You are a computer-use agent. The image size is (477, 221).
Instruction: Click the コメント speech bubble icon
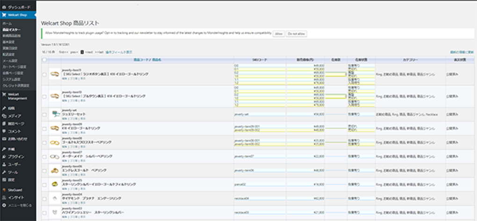click(4, 131)
